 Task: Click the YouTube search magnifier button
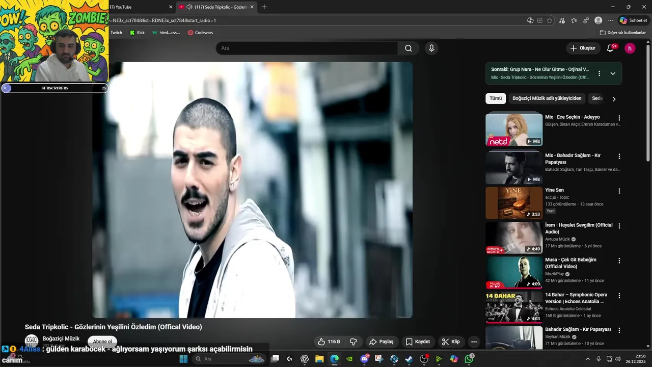(409, 48)
